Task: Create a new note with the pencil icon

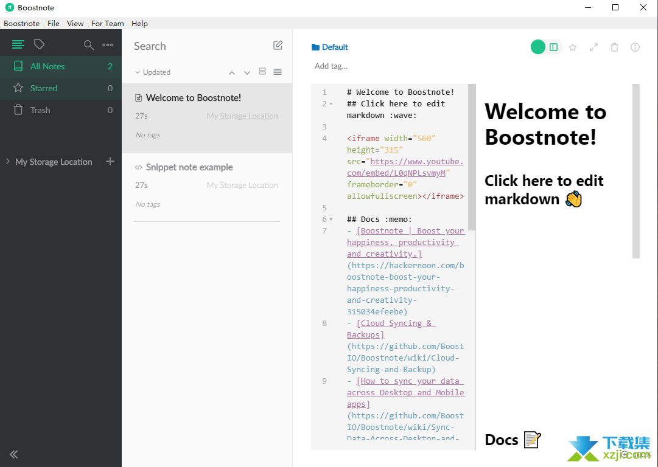Action: [278, 45]
